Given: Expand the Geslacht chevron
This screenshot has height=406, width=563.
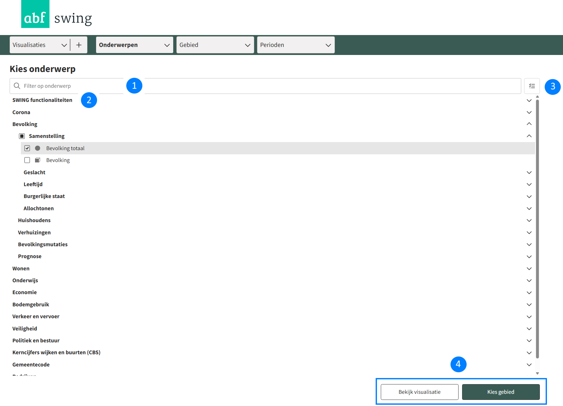Looking at the screenshot, I should [529, 172].
